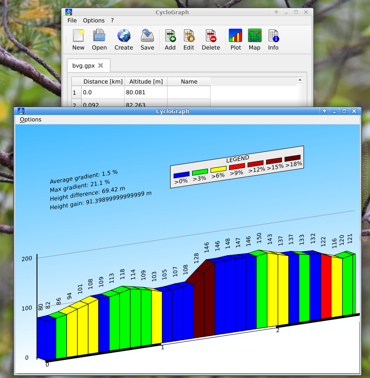Click the CycloGraph app icon in main window title bar
The image size is (370, 378).
pyautogui.click(x=69, y=12)
